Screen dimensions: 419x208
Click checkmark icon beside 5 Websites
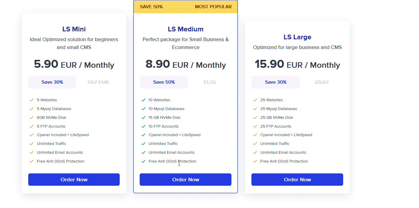pos(32,100)
